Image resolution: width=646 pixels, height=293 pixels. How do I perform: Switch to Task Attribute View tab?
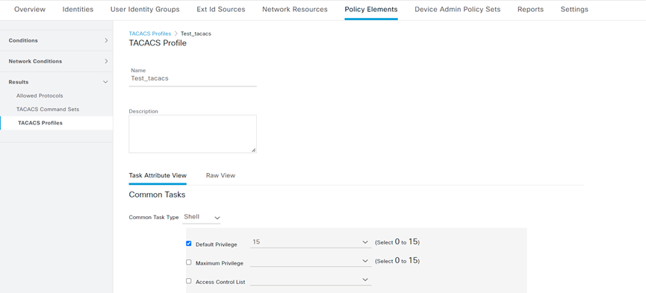(x=158, y=175)
